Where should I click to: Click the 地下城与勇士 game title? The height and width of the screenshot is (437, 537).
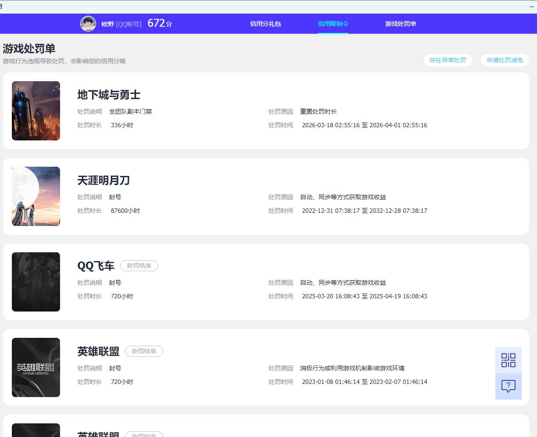(x=109, y=95)
